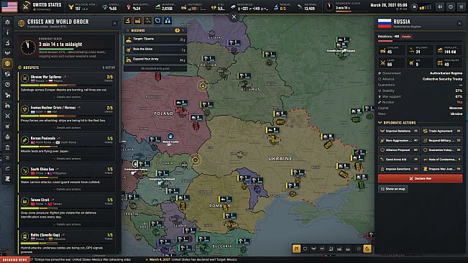Click the Improve Relations action
Image resolution: width=468 pixels, height=263 pixels.
399,131
